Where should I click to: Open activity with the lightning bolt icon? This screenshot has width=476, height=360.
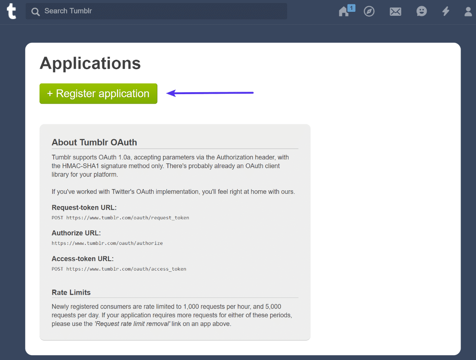[446, 11]
